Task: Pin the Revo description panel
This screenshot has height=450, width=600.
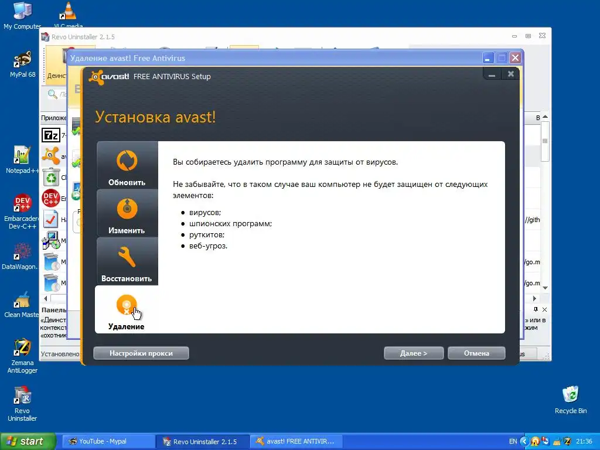Action: click(x=536, y=309)
